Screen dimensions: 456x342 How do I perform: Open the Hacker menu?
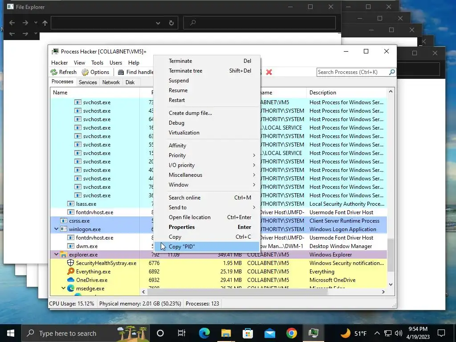pos(59,62)
